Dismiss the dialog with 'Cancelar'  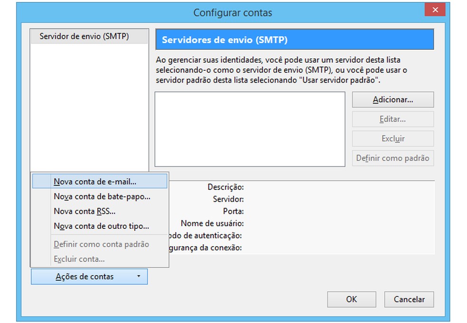click(x=409, y=299)
